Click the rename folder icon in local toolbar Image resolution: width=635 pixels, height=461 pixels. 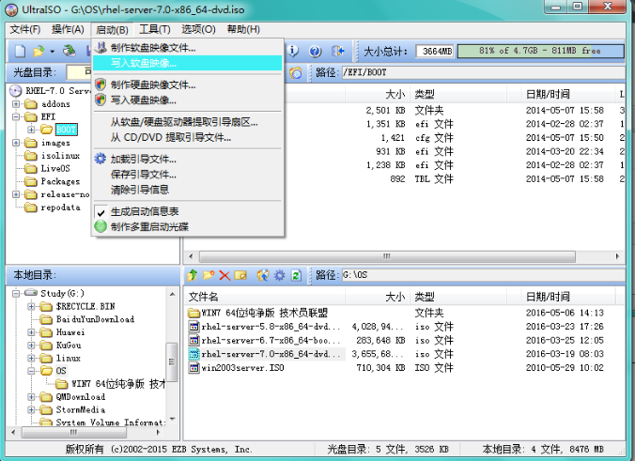click(x=240, y=275)
